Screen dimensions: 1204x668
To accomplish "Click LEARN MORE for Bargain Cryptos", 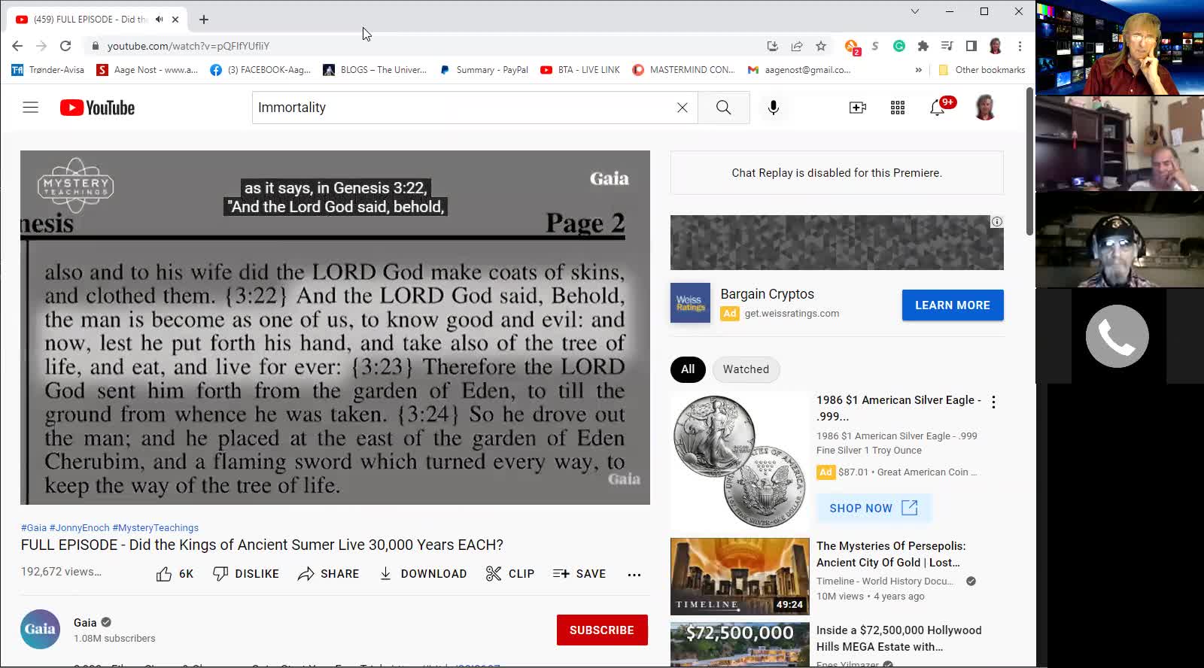I will (x=953, y=305).
